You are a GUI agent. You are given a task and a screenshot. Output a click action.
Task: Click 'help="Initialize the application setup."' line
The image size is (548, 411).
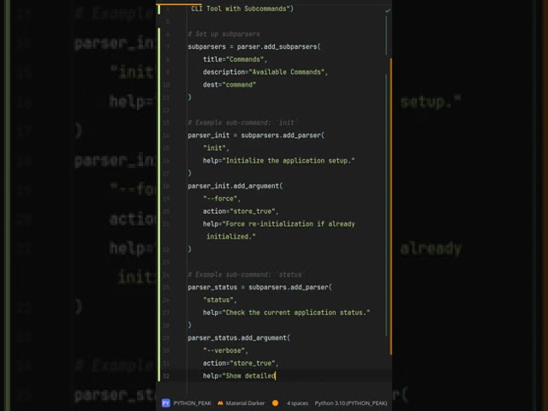click(x=279, y=160)
